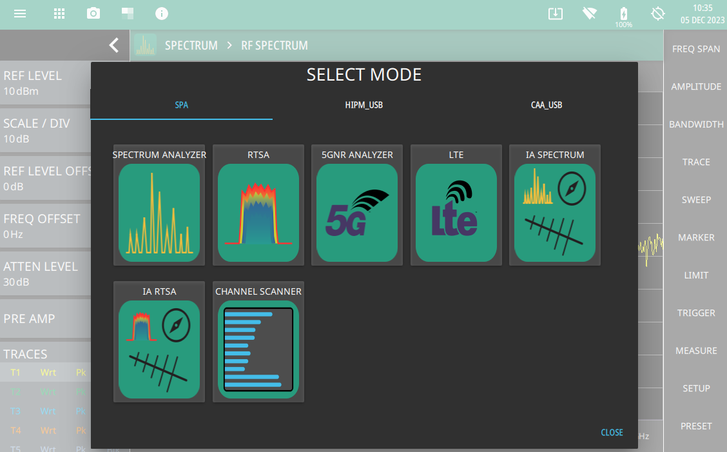Open the apps grid icon
727x452 pixels.
click(59, 14)
